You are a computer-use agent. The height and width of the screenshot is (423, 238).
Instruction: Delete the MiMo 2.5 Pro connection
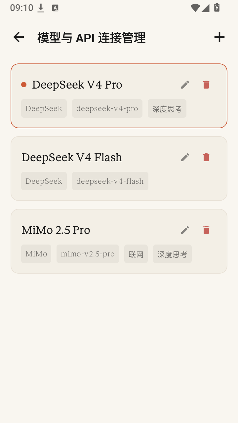(x=206, y=230)
